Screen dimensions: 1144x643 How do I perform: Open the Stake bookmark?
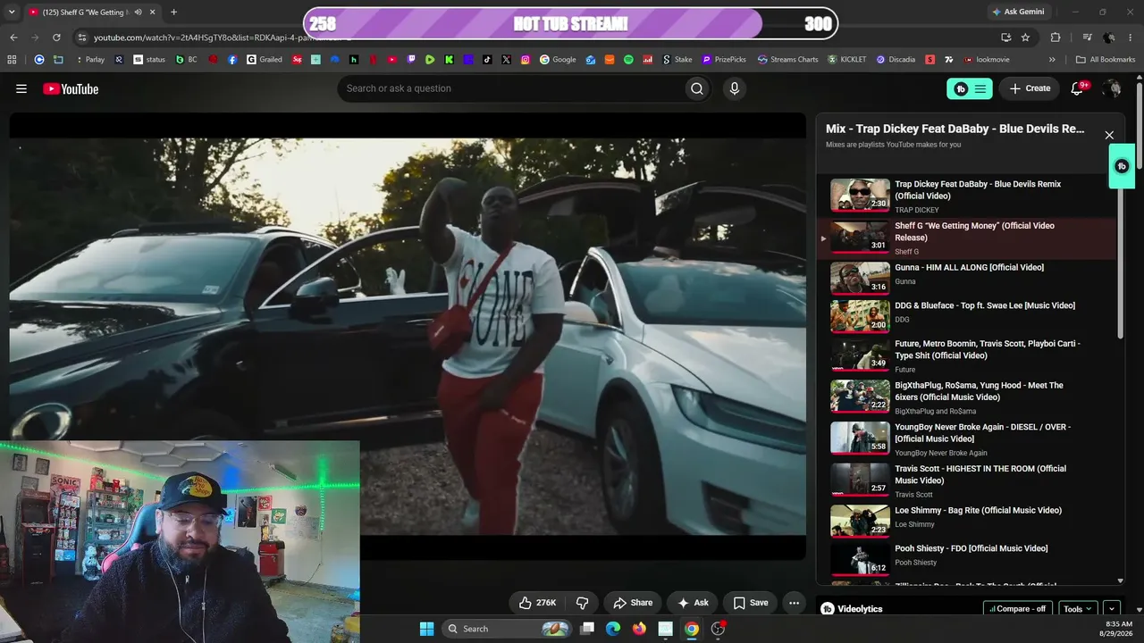[677, 60]
